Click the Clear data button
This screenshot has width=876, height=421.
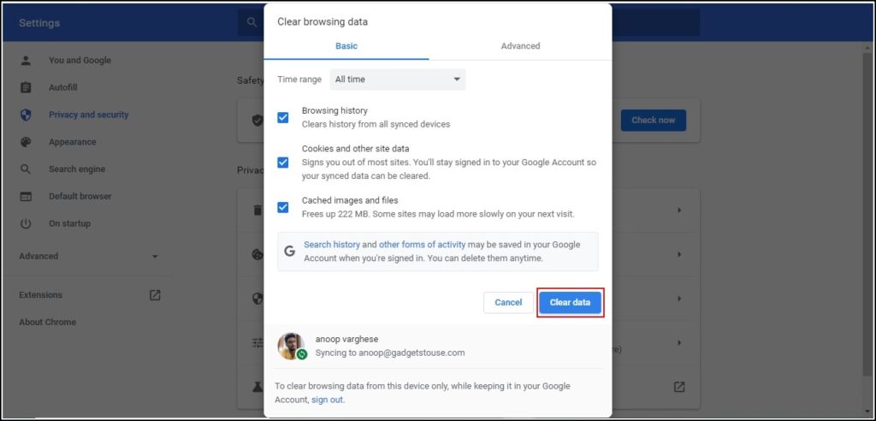click(570, 302)
